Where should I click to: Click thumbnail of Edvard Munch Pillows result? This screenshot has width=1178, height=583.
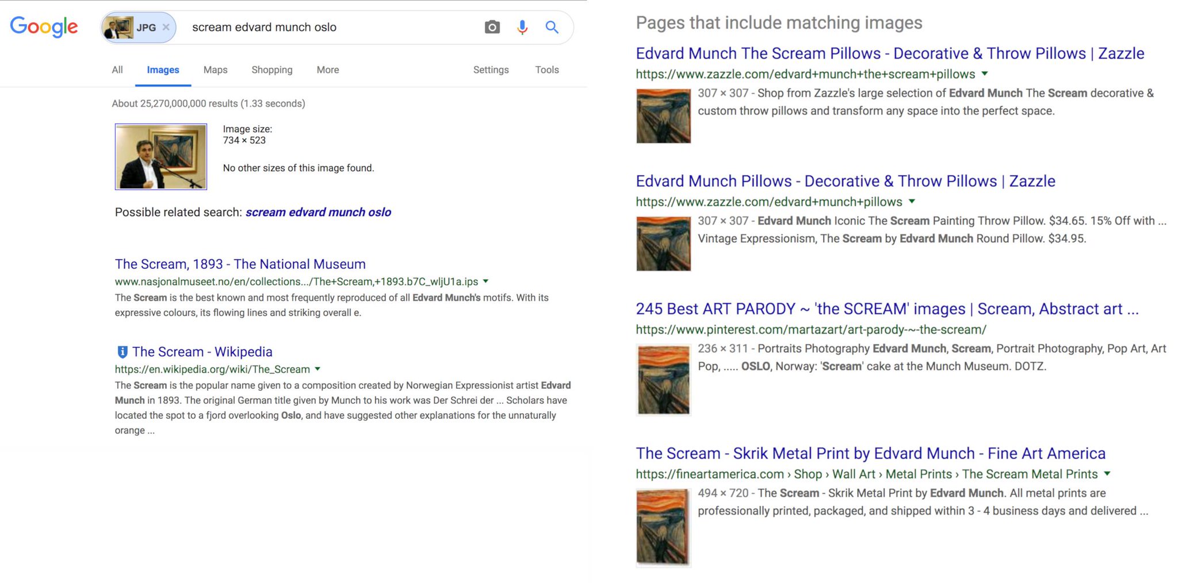pos(663,244)
